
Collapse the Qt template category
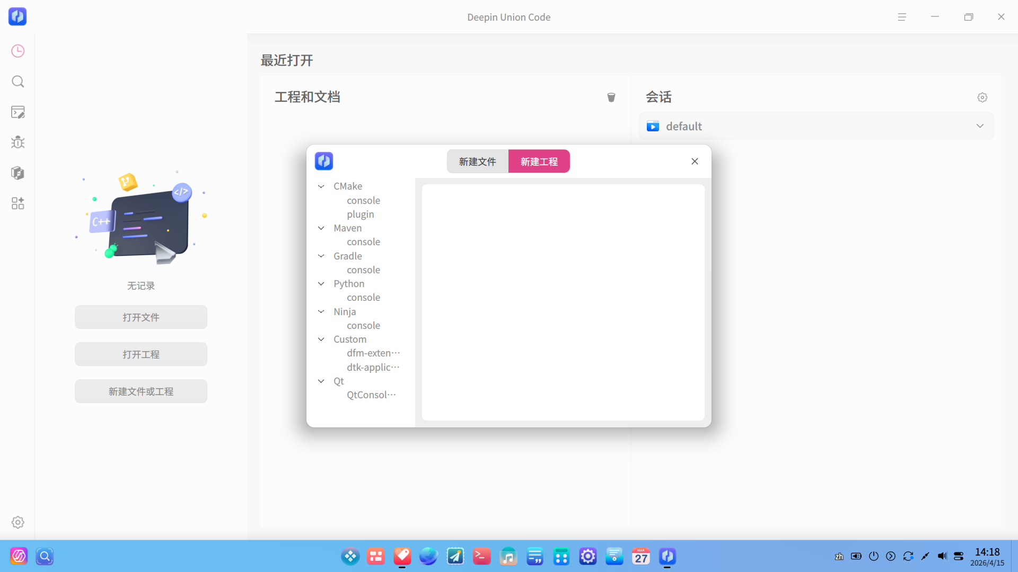[321, 381]
